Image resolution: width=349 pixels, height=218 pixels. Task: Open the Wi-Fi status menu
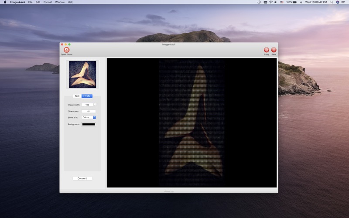pos(270,2)
